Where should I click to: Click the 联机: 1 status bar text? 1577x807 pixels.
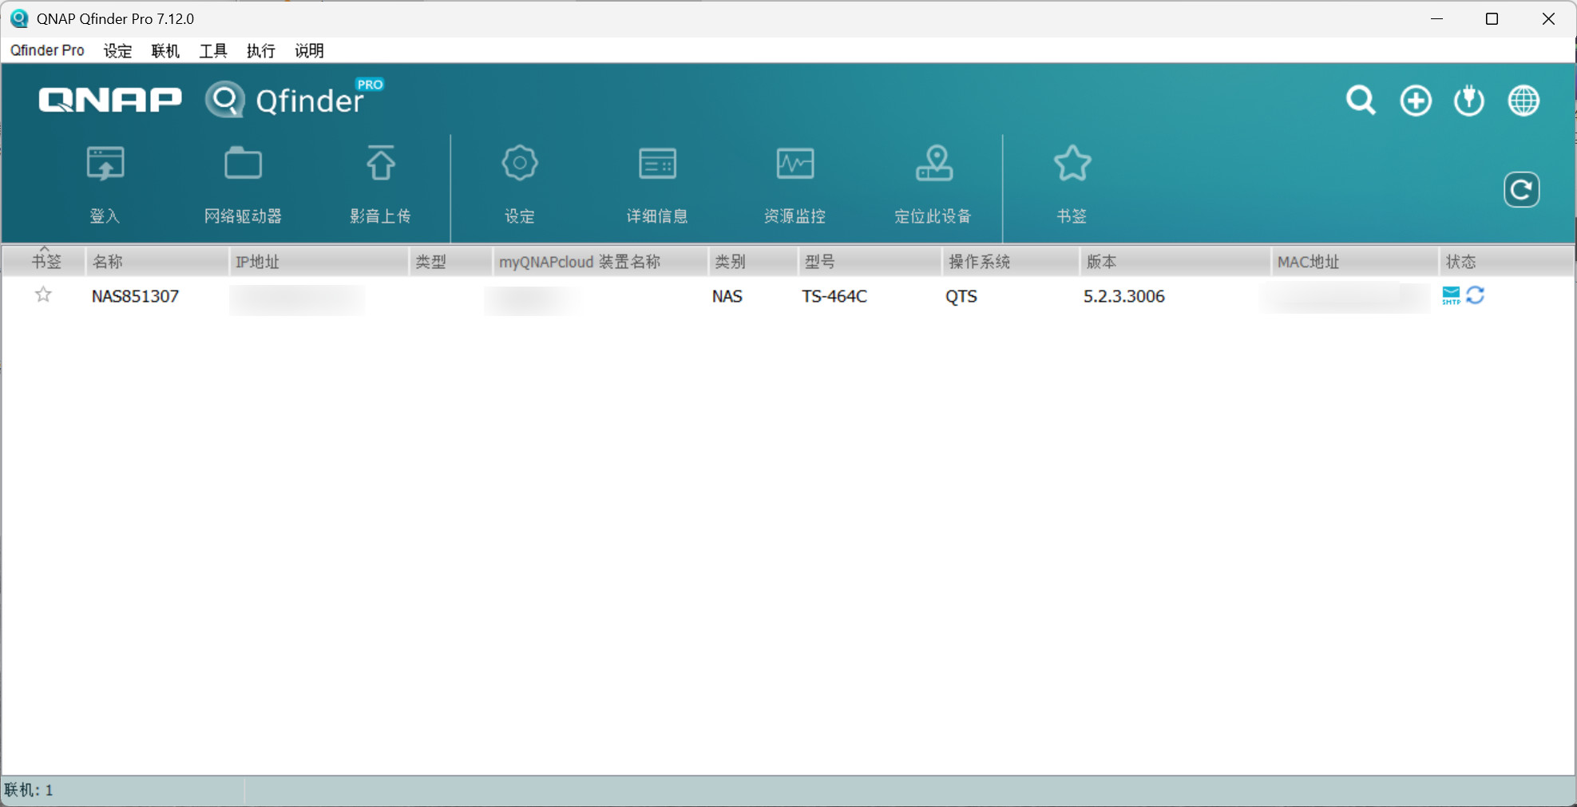point(29,789)
